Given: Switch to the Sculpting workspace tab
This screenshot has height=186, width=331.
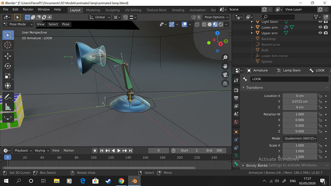Looking at the screenshot, I should tap(112, 10).
